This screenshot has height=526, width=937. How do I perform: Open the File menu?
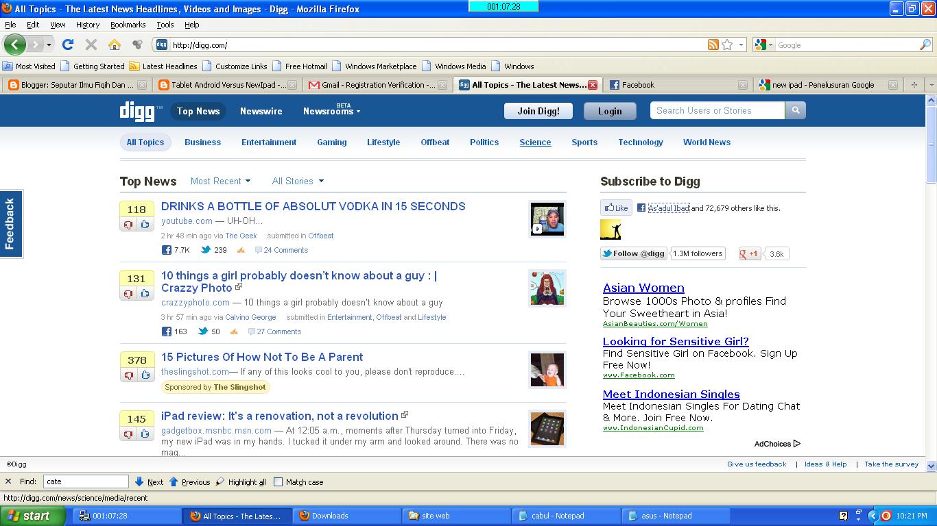(10, 25)
